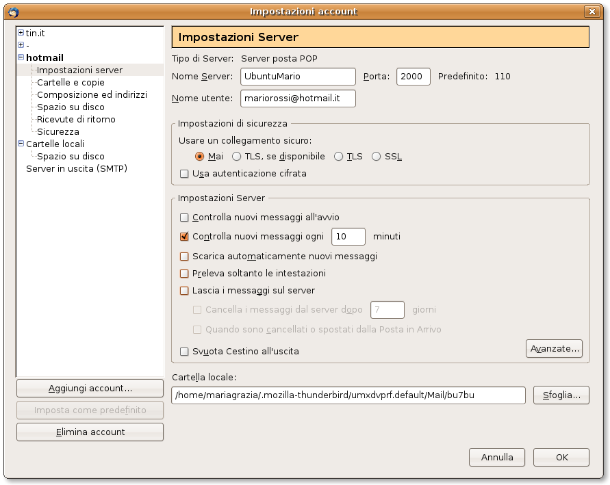Close the Impostazioni account dialog
The image size is (610, 485).
point(590,12)
